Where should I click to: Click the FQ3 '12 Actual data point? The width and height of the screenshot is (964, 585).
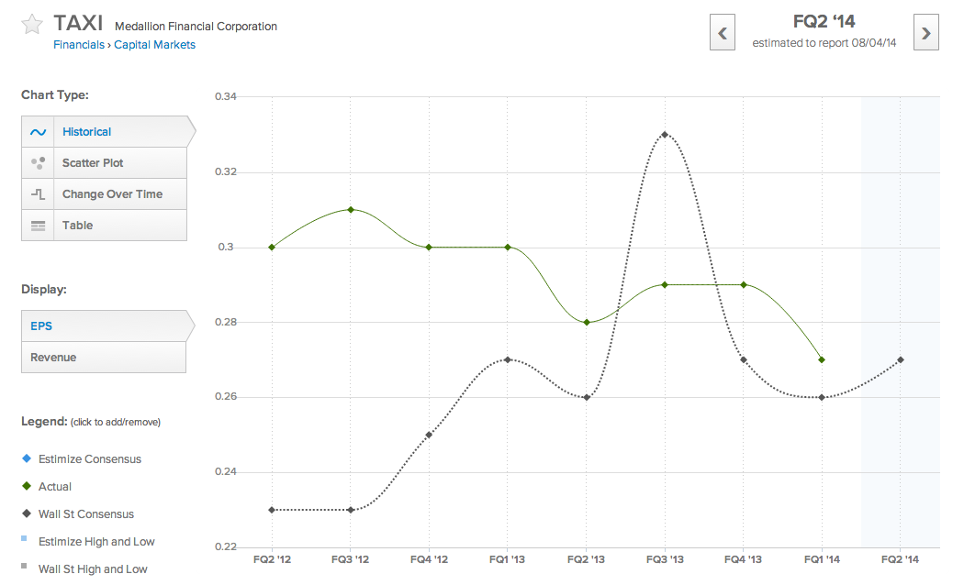coord(351,210)
